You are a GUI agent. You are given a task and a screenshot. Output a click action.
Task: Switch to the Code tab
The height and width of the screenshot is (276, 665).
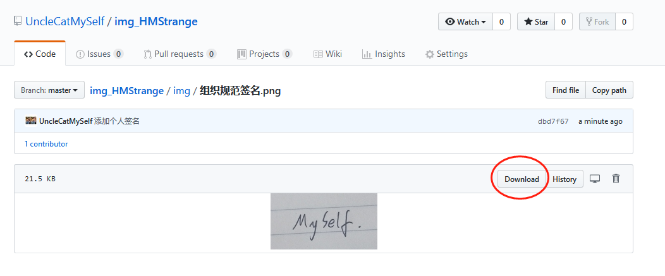40,54
